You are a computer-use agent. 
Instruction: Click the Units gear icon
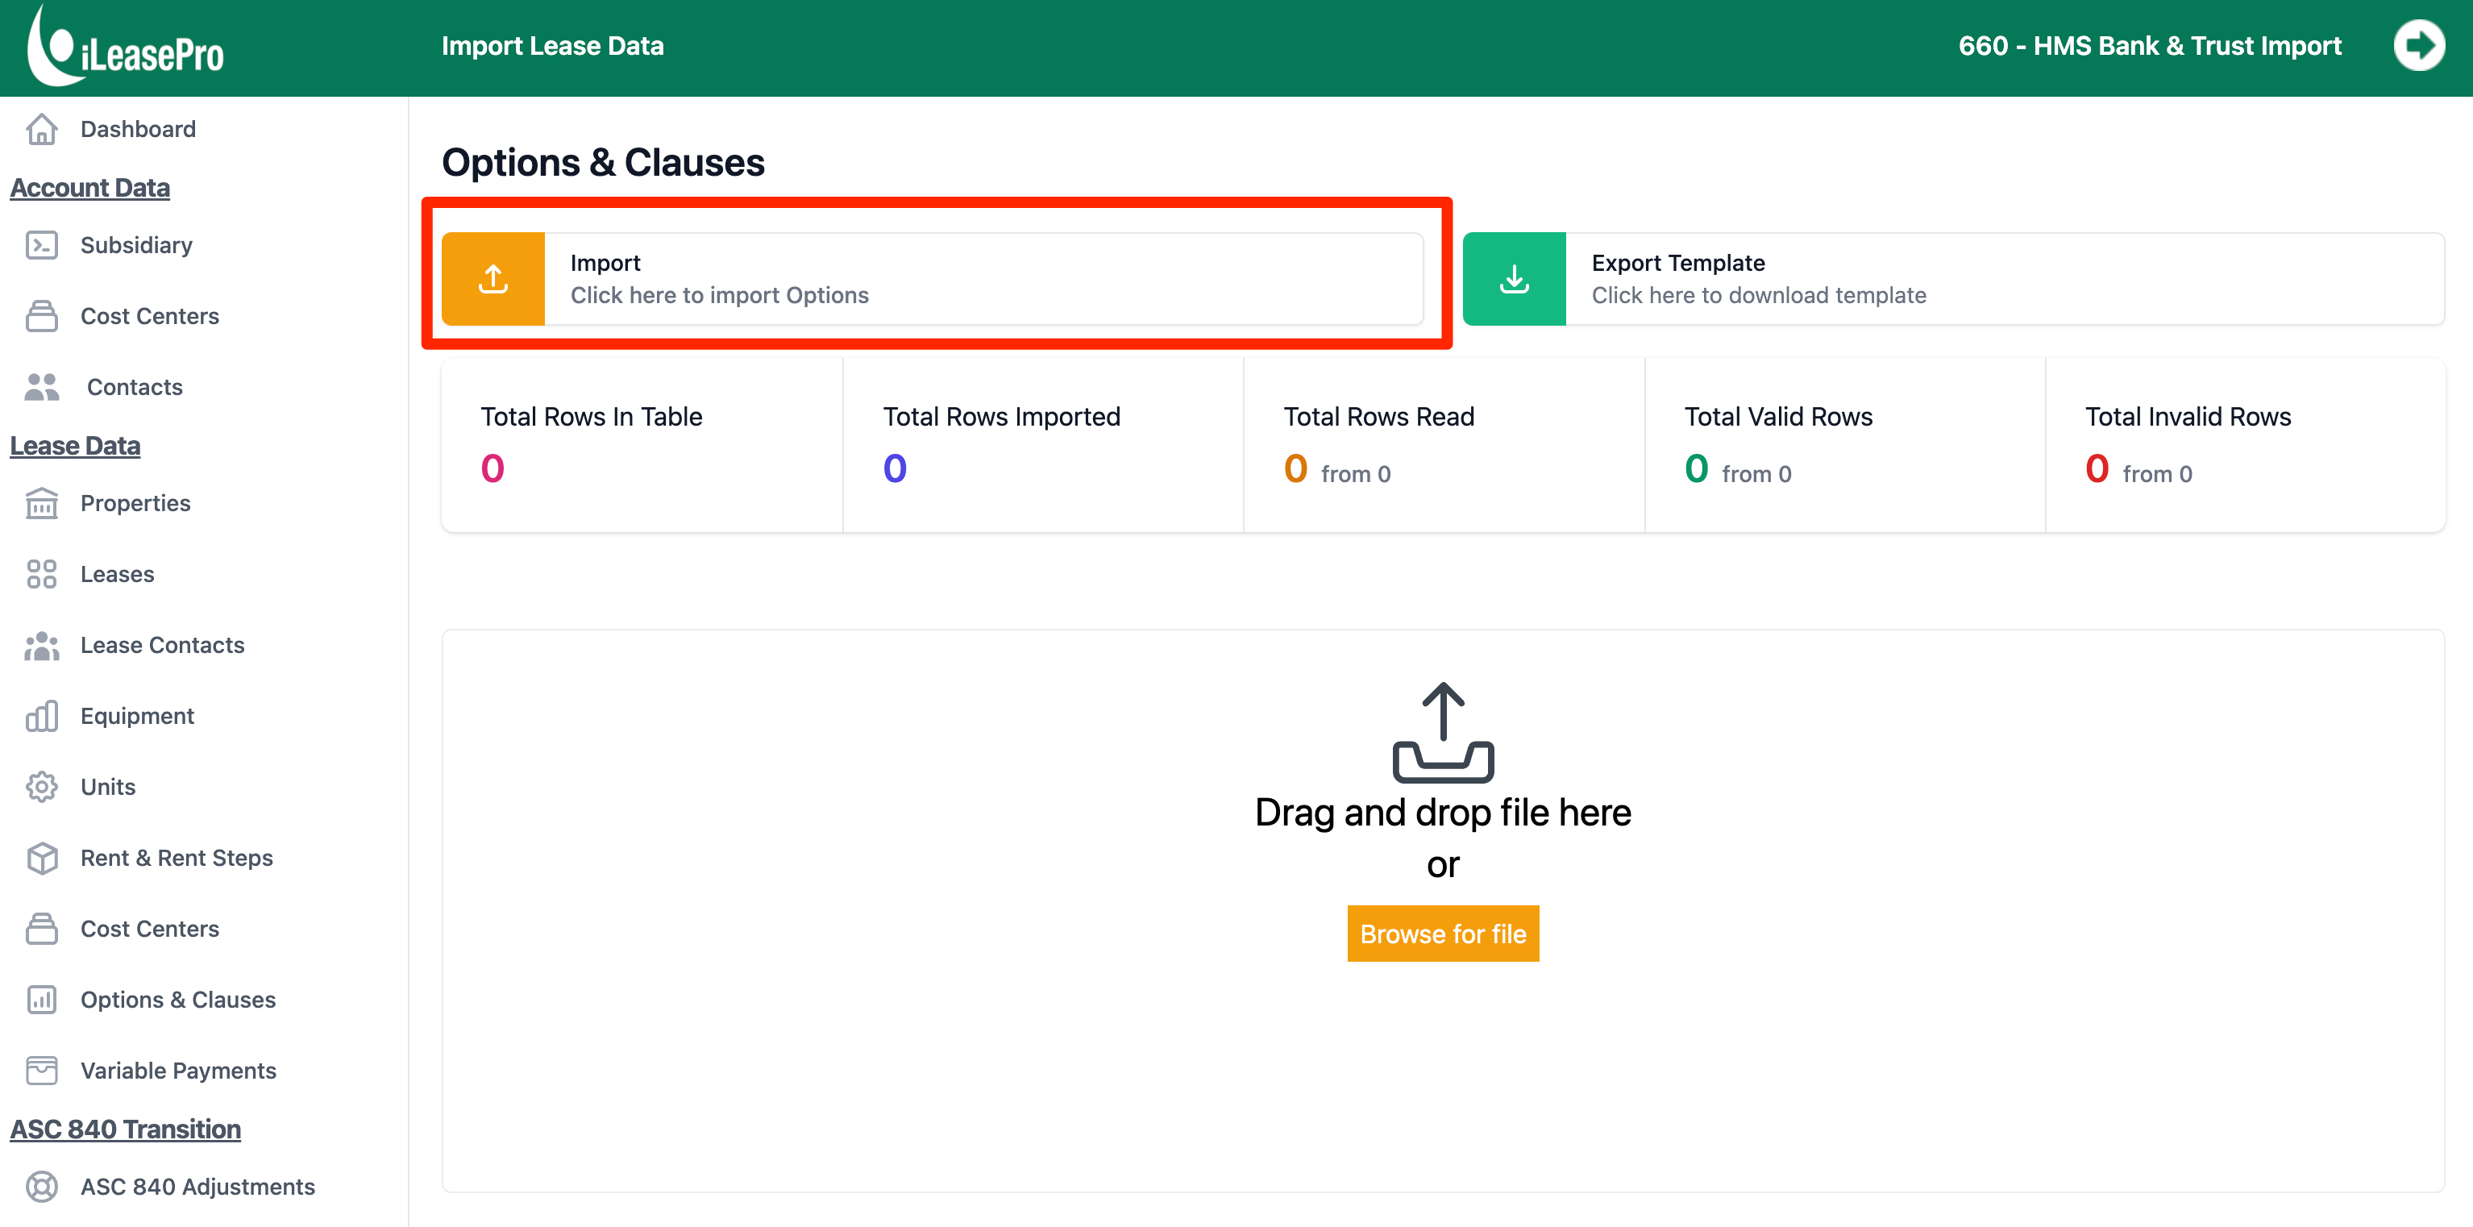[41, 786]
